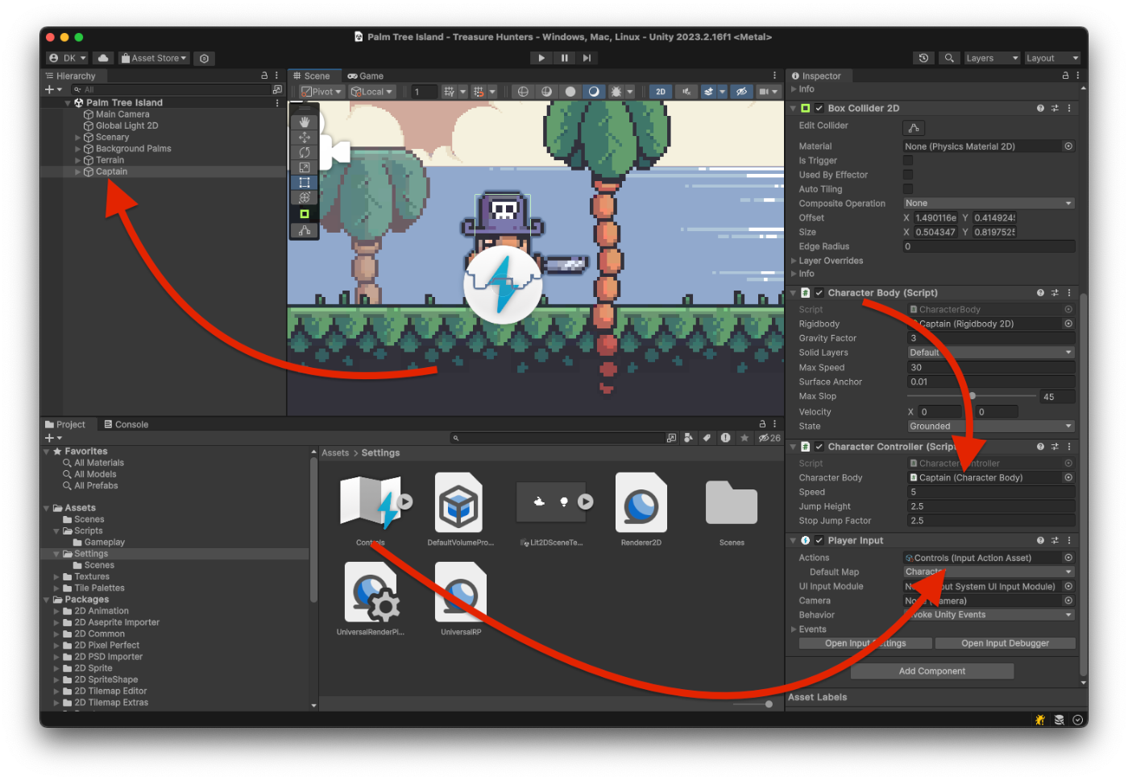Click the Max Slop slider handle

pyautogui.click(x=972, y=396)
